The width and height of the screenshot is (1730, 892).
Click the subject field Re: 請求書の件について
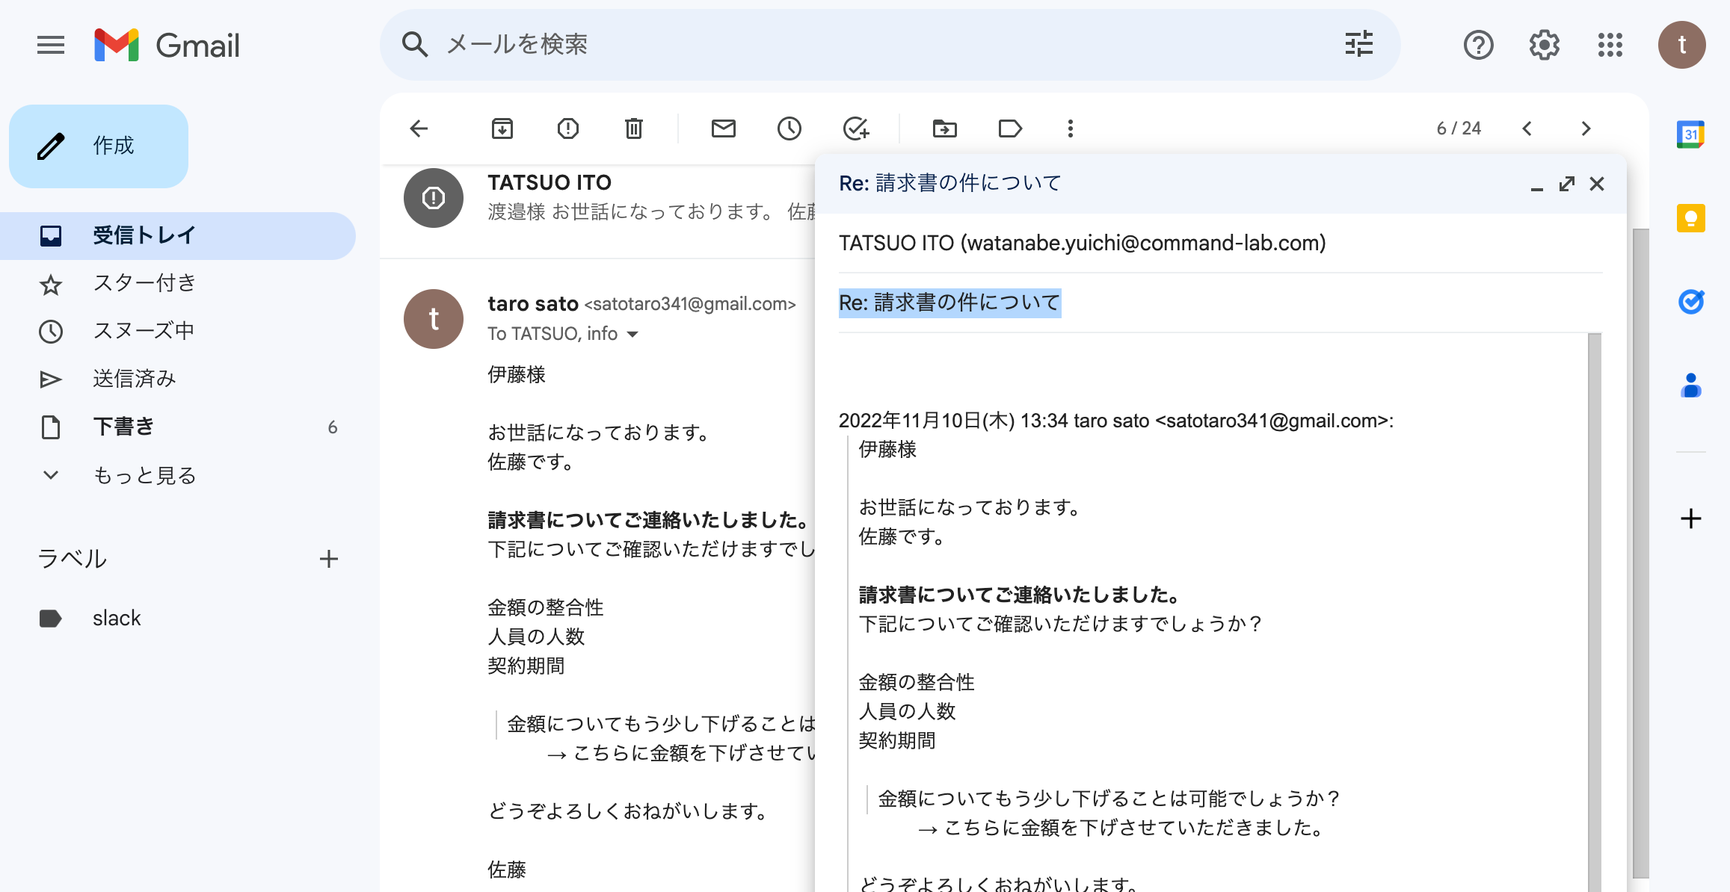[x=1220, y=303]
